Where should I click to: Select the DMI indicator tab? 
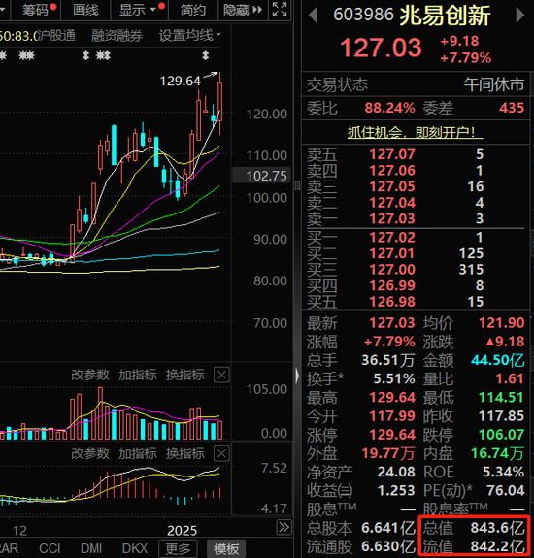click(x=91, y=548)
